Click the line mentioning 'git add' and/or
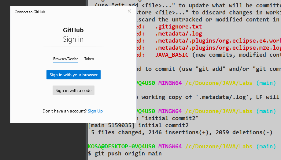281x160 pixels. coord(209,69)
